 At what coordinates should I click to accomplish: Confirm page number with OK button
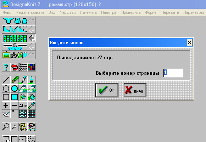pyautogui.click(x=107, y=90)
